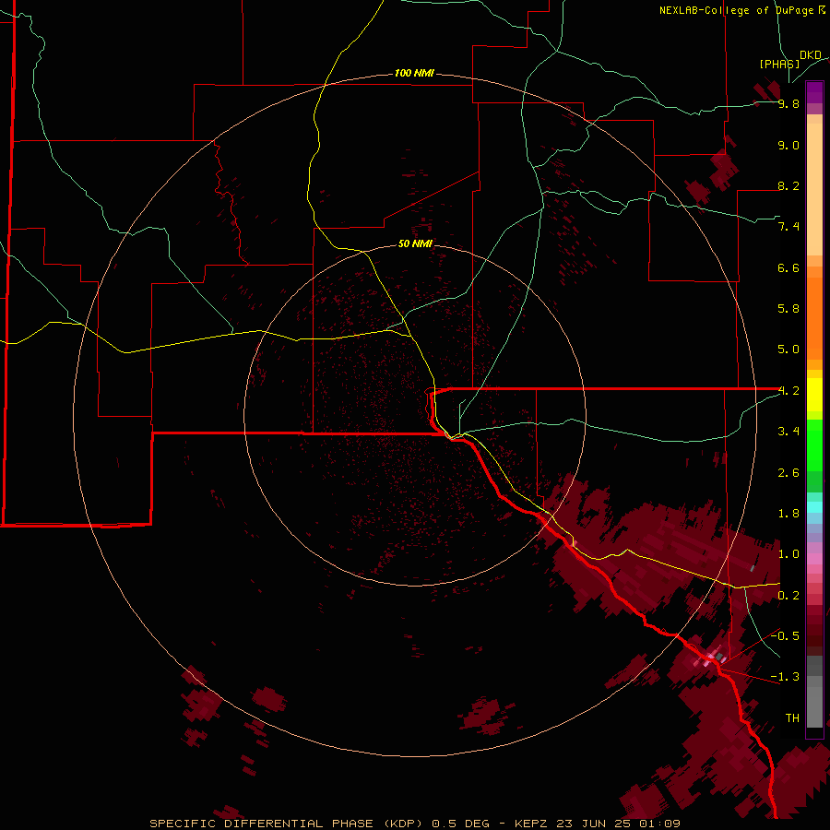Click the 8.2 scale value
Image resolution: width=830 pixels, height=830 pixels.
788,185
